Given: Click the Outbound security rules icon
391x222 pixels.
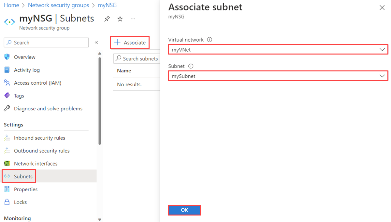Looking at the screenshot, I should coord(7,151).
